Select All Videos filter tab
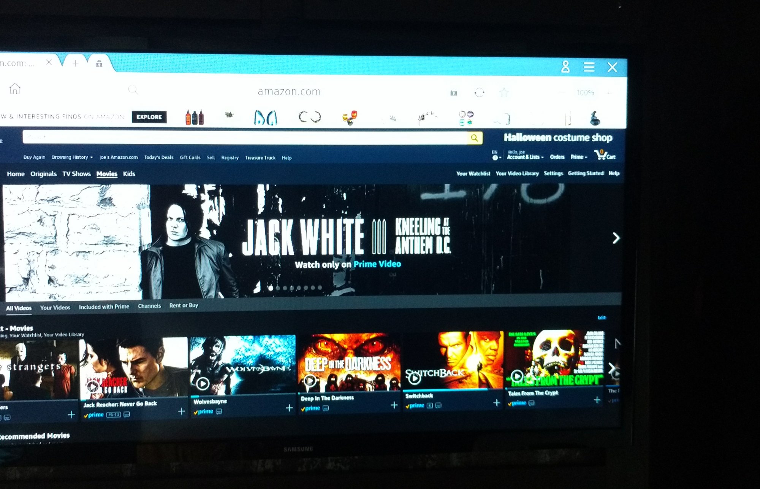This screenshot has width=760, height=489. pos(19,308)
